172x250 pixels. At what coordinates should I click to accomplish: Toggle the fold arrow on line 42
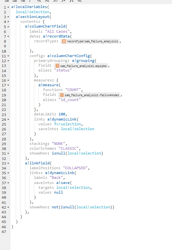[x=8, y=207]
